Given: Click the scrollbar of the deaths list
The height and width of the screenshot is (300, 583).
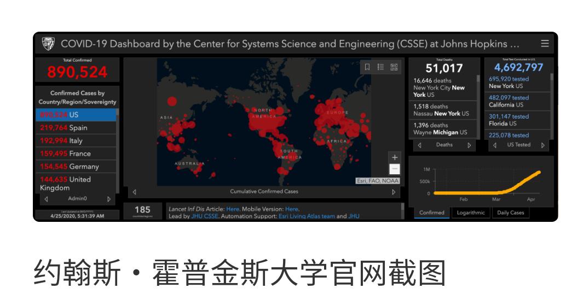Looking at the screenshot, I should coord(478,107).
